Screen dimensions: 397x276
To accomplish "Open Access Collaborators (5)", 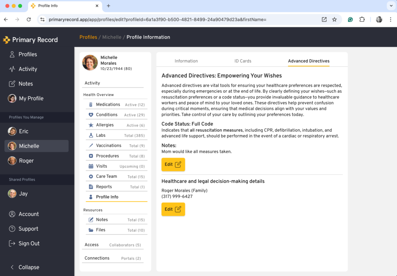I will coord(113,245).
